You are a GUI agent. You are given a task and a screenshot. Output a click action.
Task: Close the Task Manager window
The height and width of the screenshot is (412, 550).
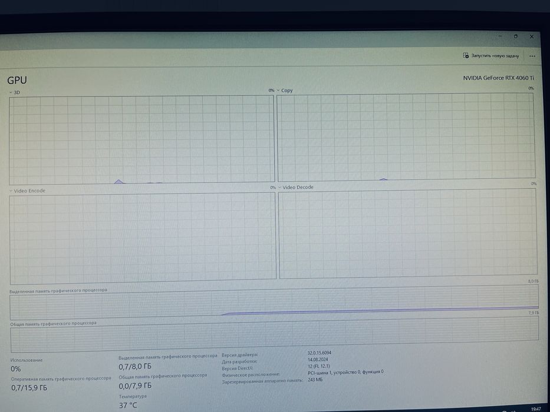tap(531, 36)
